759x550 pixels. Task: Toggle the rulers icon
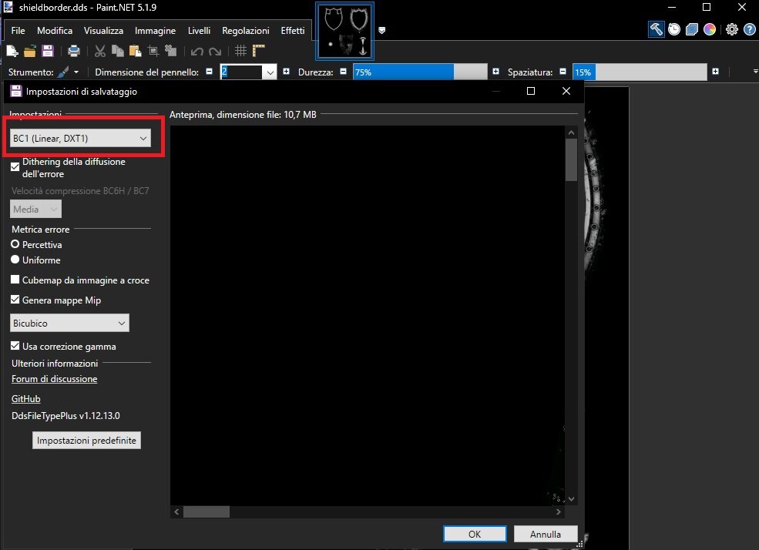tap(258, 51)
